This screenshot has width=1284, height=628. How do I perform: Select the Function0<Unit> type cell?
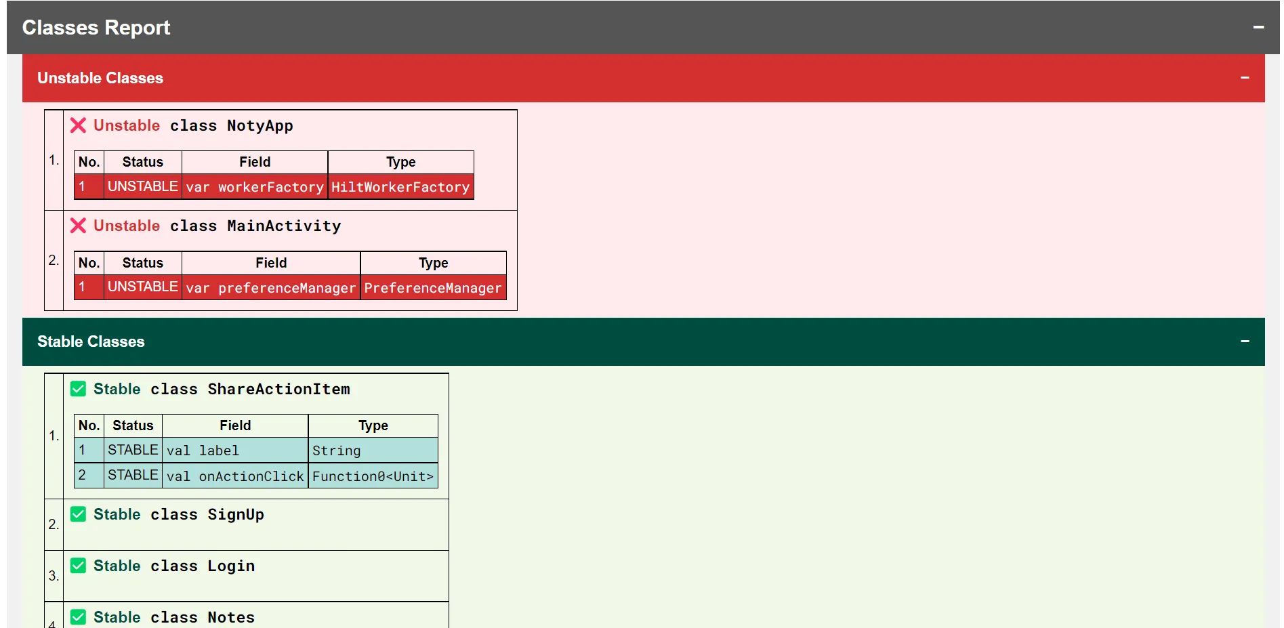point(373,476)
